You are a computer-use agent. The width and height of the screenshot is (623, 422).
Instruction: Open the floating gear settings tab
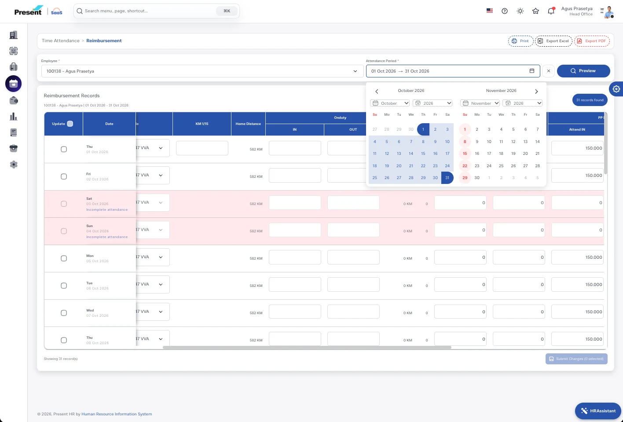(616, 89)
